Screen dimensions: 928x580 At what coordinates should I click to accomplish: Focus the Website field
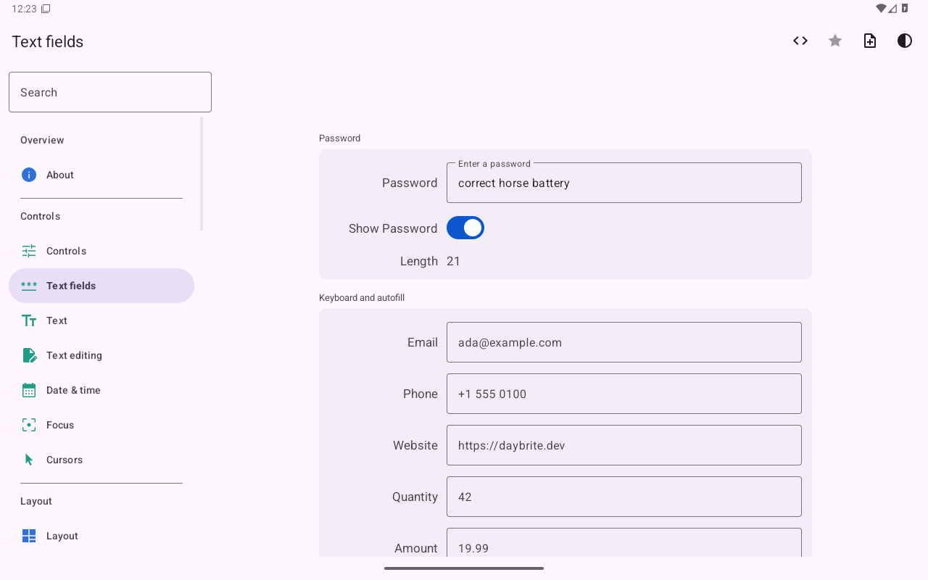click(x=624, y=445)
